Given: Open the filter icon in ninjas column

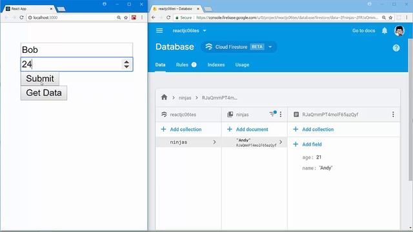Looking at the screenshot, I should [272, 114].
